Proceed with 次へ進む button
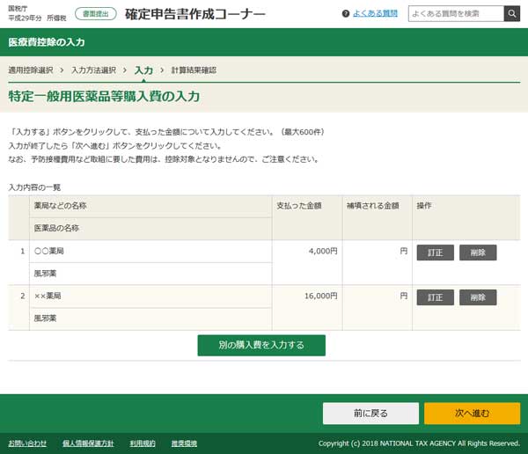Screen dimensions: 528x454 472,413
